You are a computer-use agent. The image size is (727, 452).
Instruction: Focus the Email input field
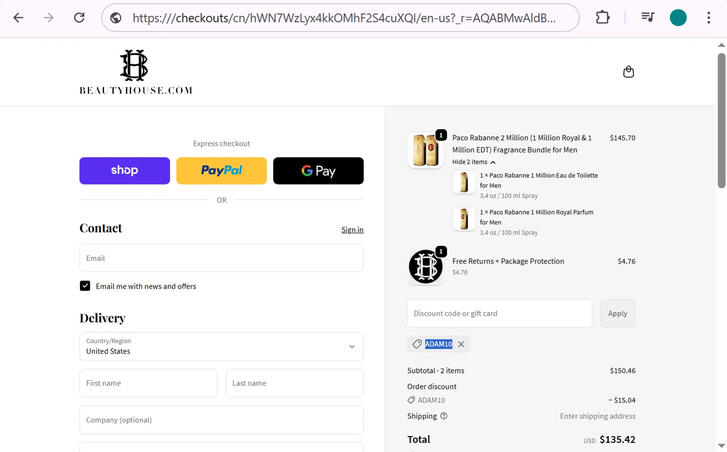click(x=221, y=258)
